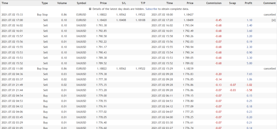Click the cancelled comment on the 11:00 Buy Stop order

pos(270,69)
